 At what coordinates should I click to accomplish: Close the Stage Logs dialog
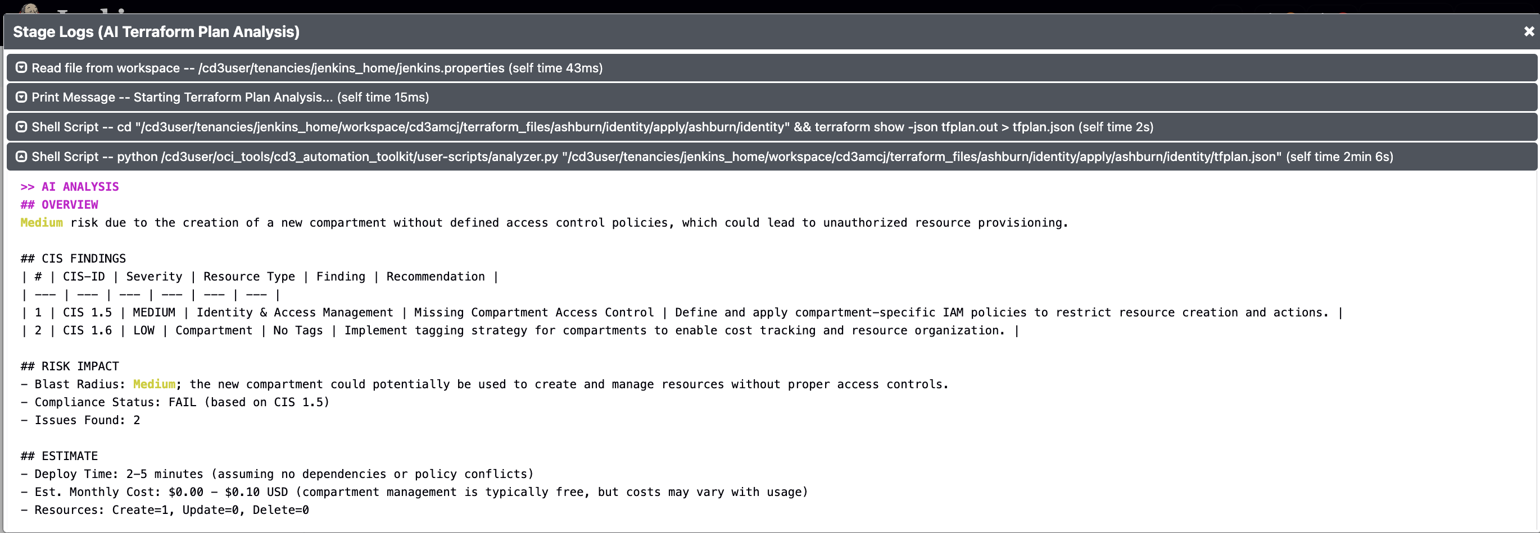1529,31
